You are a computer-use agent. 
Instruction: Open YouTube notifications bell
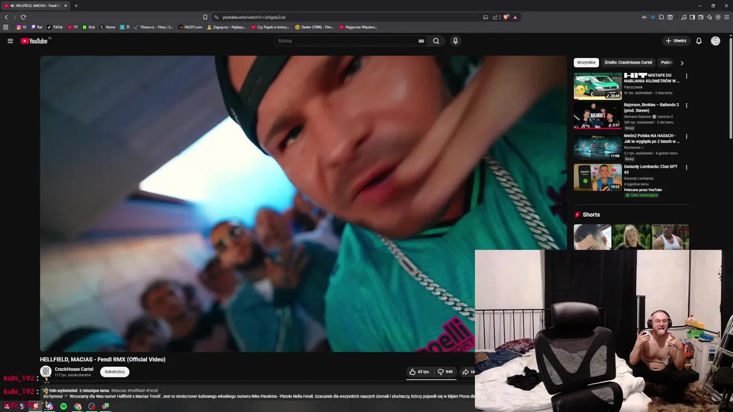coord(699,41)
